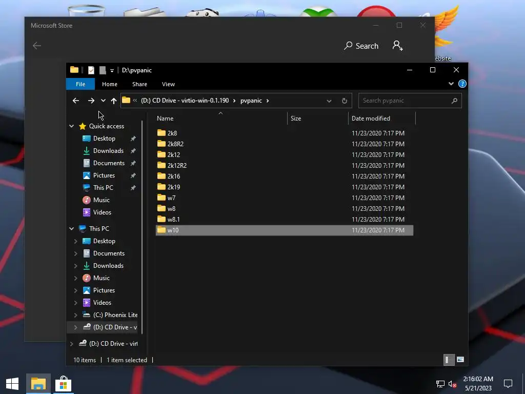The height and width of the screenshot is (394, 525).
Task: Switch to the View ribbon tab
Action: 168,84
